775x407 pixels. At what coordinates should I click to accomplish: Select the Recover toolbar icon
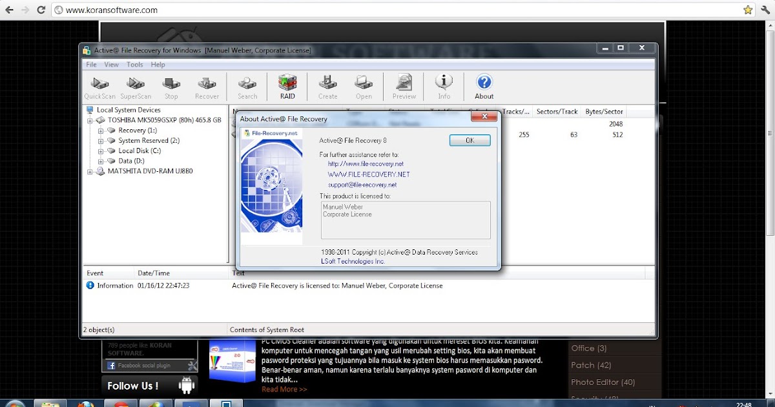point(207,88)
